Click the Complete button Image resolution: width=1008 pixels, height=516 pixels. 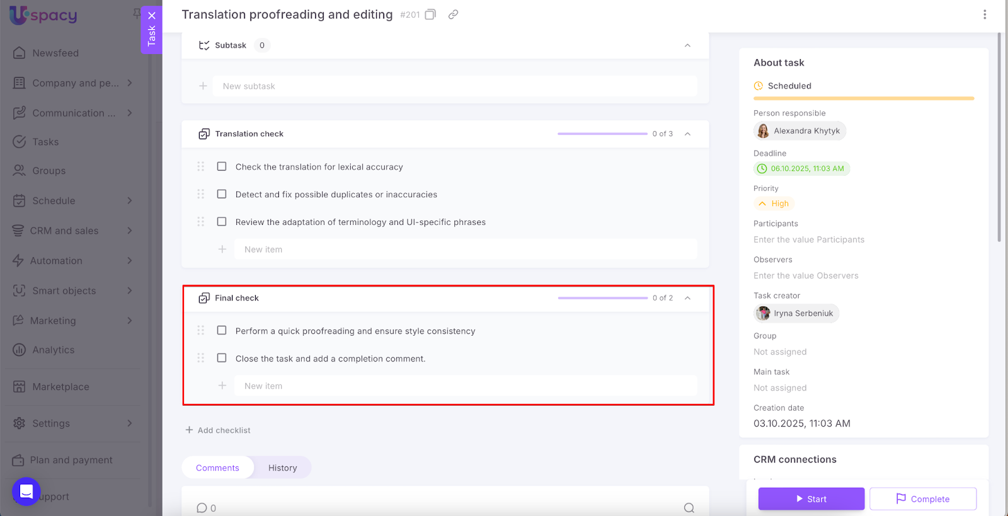pos(922,499)
